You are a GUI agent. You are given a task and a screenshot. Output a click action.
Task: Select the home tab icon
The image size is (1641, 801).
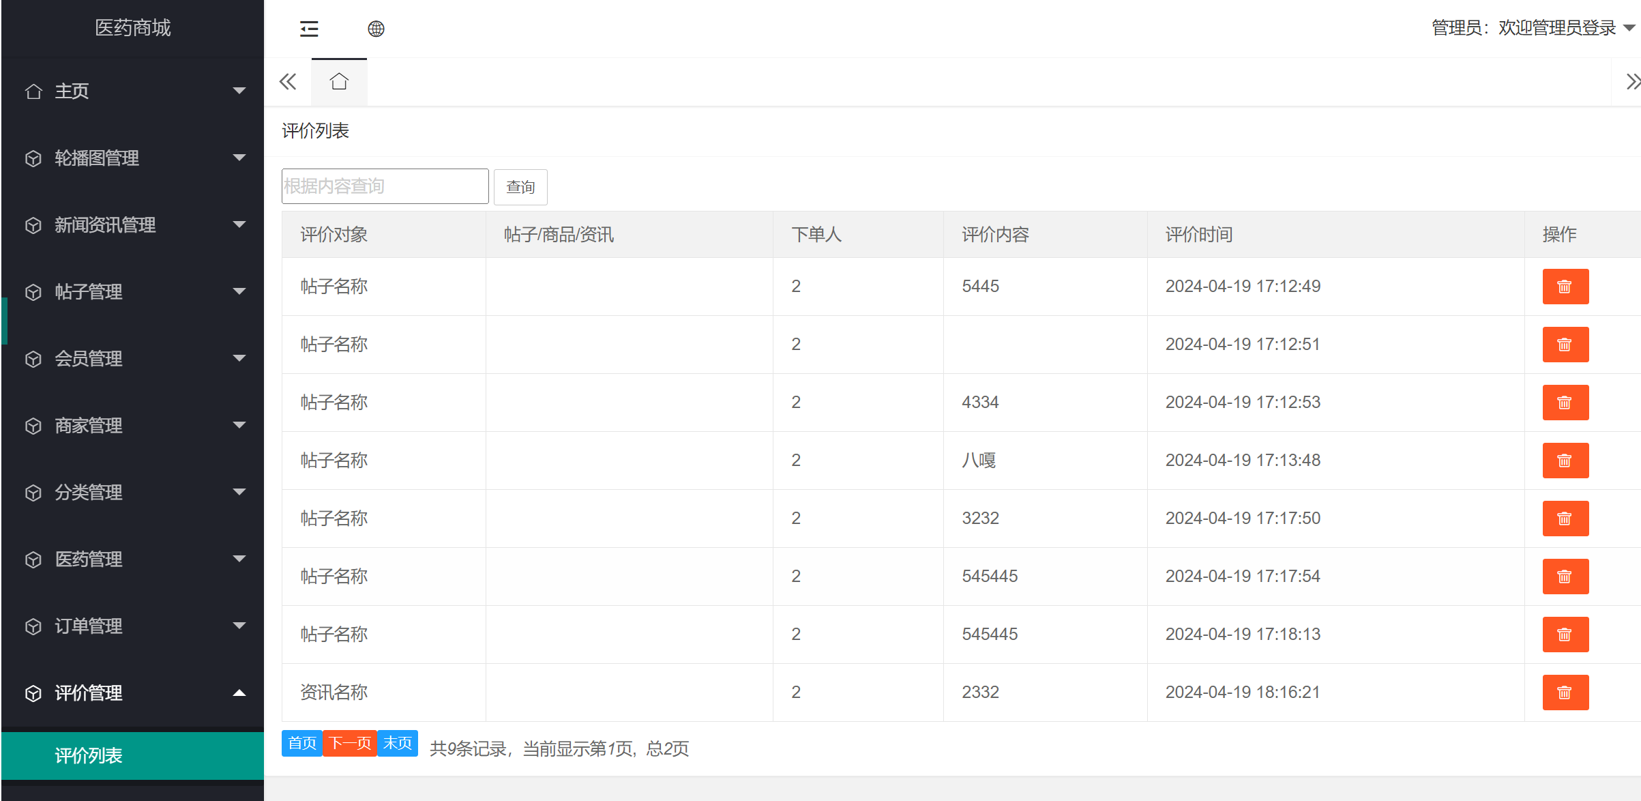339,81
